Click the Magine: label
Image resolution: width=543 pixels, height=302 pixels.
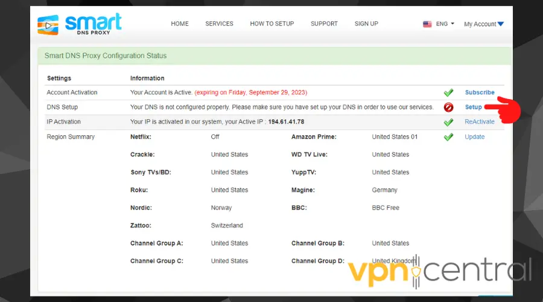coord(303,190)
